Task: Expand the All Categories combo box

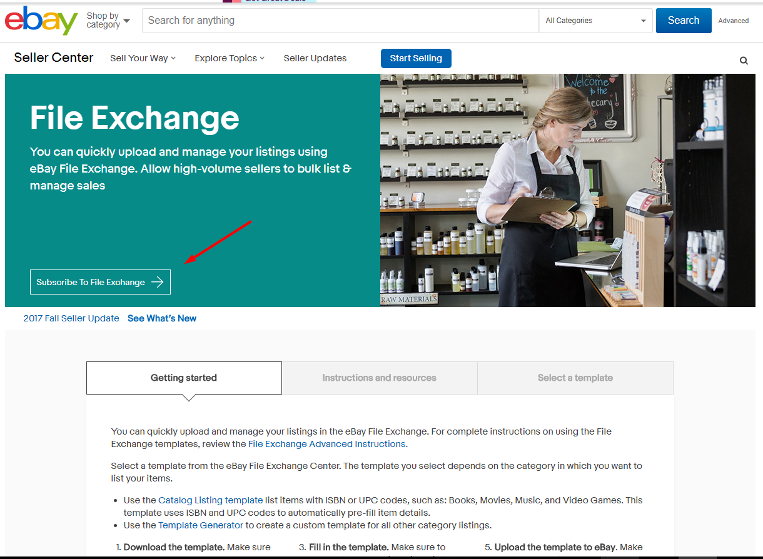Action: point(595,21)
